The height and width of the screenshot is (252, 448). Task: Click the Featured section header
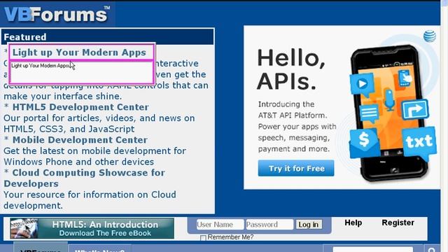coord(108,37)
